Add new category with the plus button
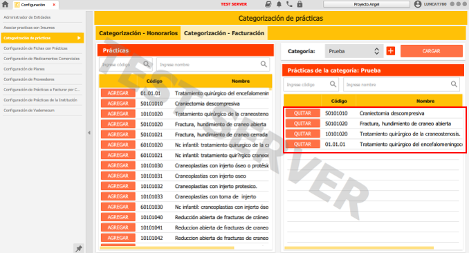This screenshot has height=253, width=469. tap(391, 51)
